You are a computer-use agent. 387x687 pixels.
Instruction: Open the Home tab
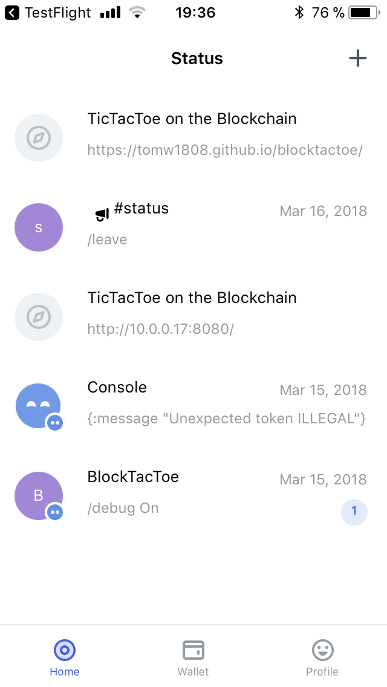click(65, 658)
